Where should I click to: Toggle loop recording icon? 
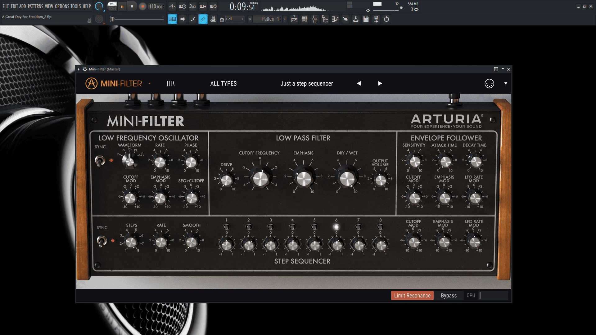tap(213, 6)
